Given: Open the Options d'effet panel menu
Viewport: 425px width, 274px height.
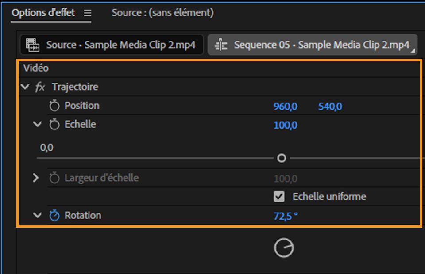Looking at the screenshot, I should (88, 13).
